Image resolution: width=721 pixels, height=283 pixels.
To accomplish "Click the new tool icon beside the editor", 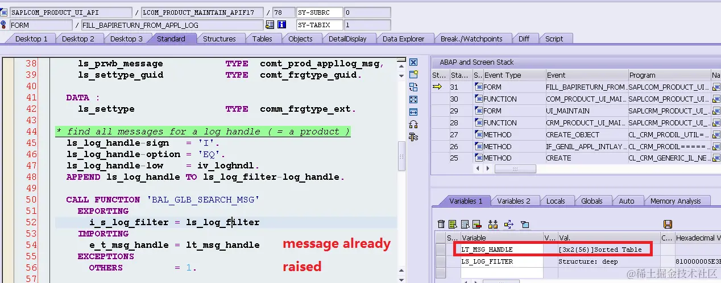I will [413, 74].
